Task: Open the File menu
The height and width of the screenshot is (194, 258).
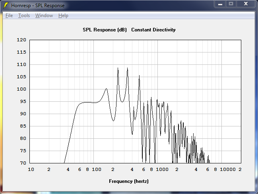Action: pyautogui.click(x=9, y=16)
